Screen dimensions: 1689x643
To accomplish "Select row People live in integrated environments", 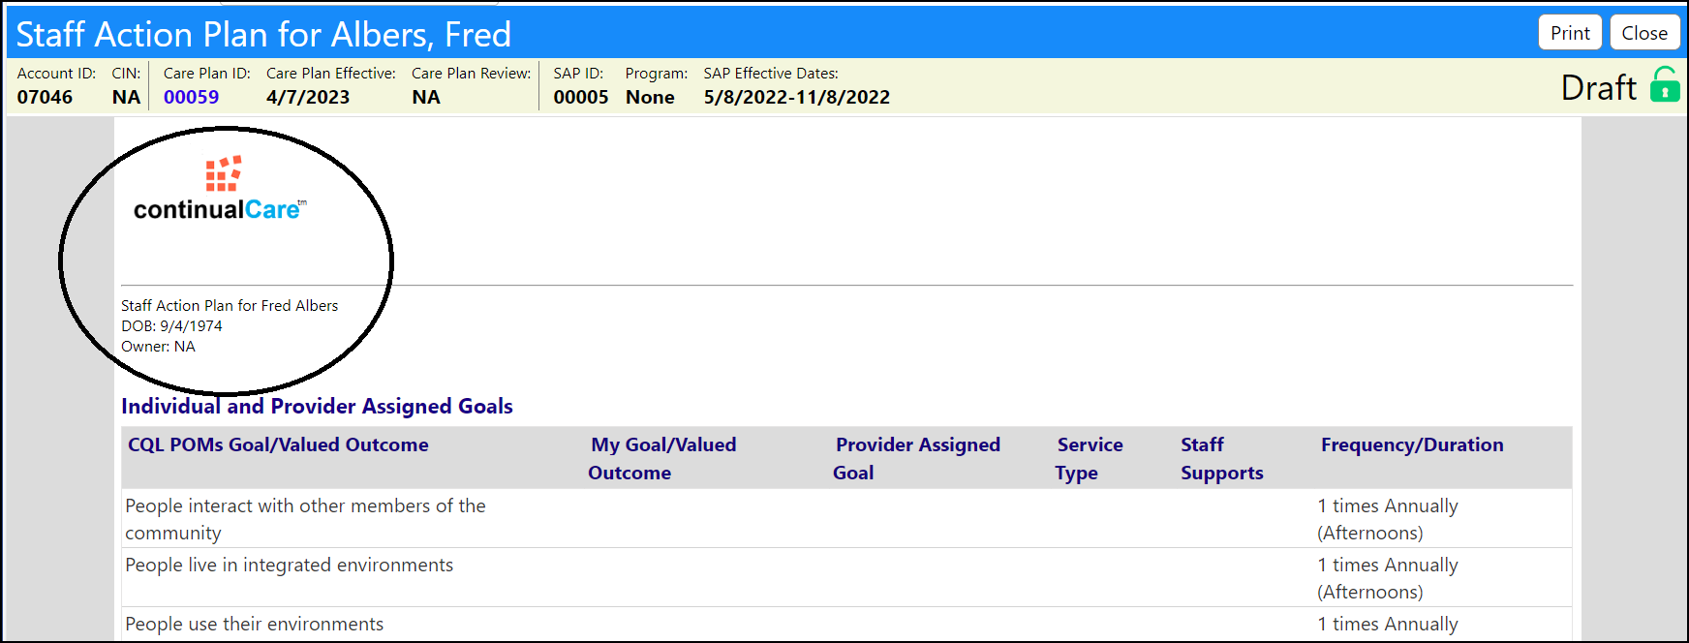I will pyautogui.click(x=846, y=577).
